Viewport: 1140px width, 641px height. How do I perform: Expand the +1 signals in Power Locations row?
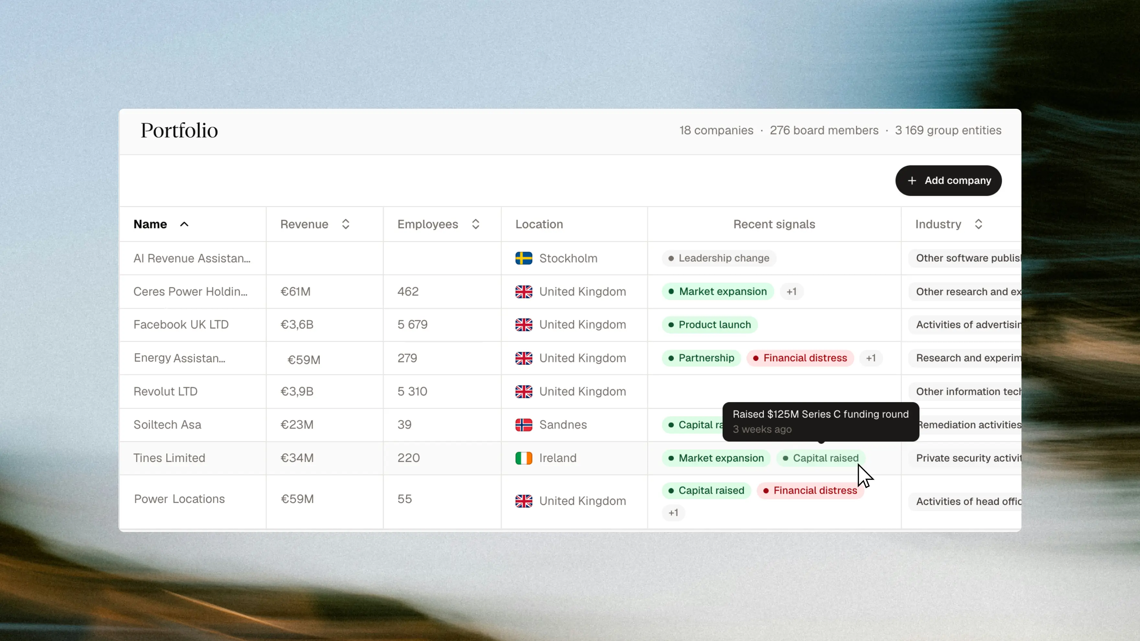point(673,513)
